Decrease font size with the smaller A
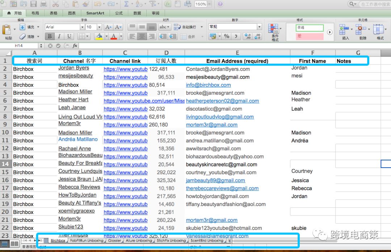391x252 pixels. pos(118,27)
